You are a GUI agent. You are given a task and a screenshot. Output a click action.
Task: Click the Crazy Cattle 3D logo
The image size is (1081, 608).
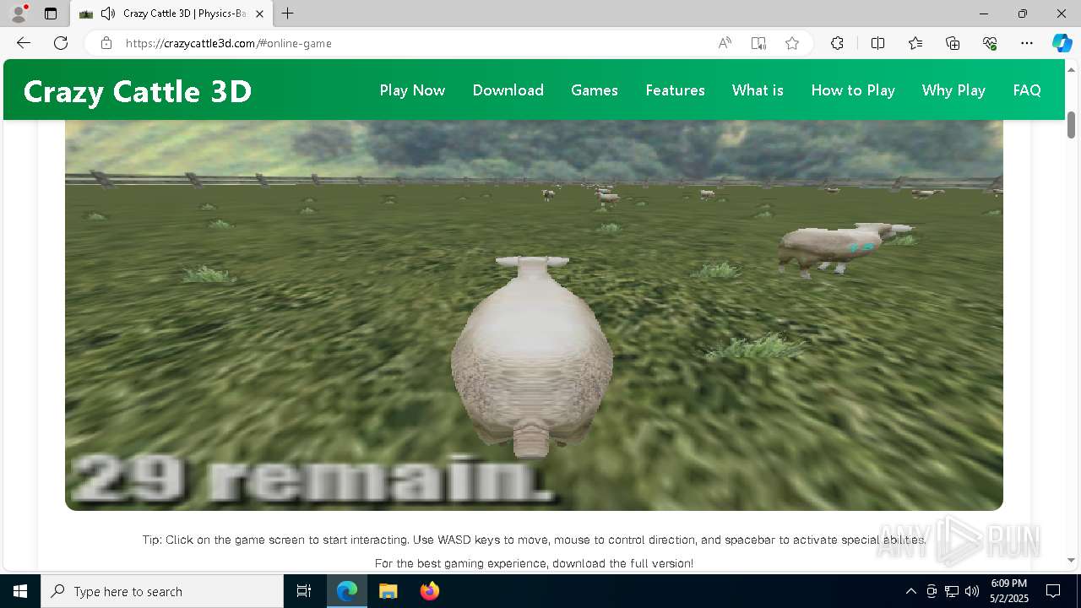pos(138,91)
